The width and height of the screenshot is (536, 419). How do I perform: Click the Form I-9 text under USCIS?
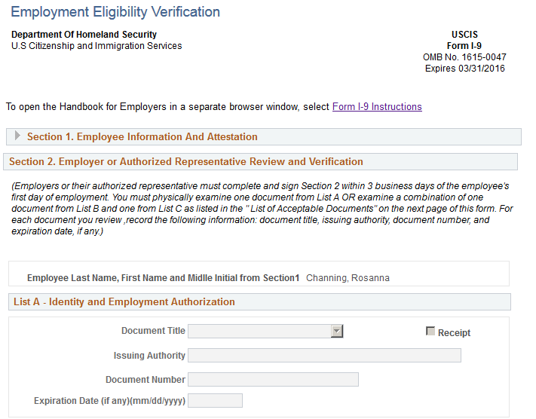coord(464,46)
